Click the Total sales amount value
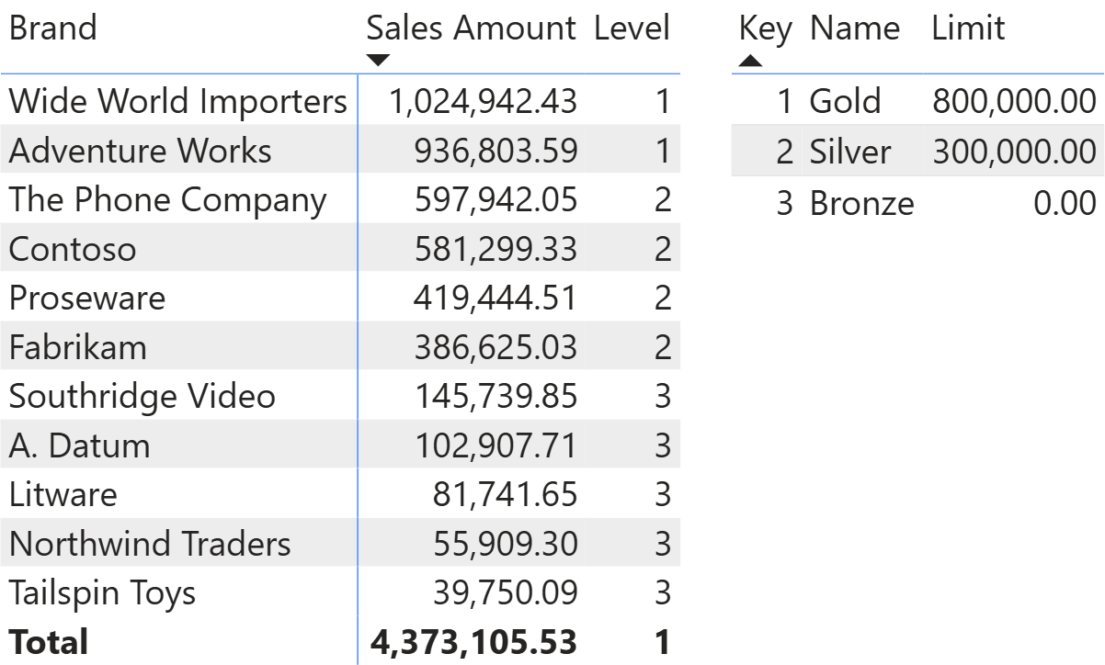The image size is (1105, 665). point(473,642)
